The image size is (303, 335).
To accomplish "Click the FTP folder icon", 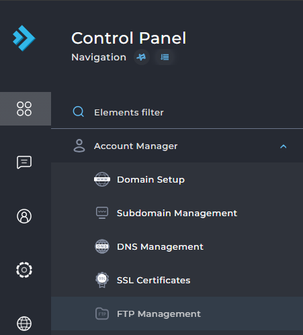I will 102,314.
